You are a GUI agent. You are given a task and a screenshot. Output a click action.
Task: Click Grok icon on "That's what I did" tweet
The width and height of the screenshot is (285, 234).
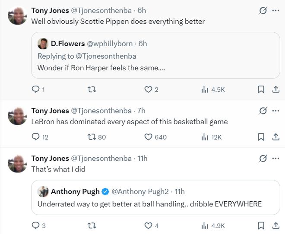(x=263, y=159)
